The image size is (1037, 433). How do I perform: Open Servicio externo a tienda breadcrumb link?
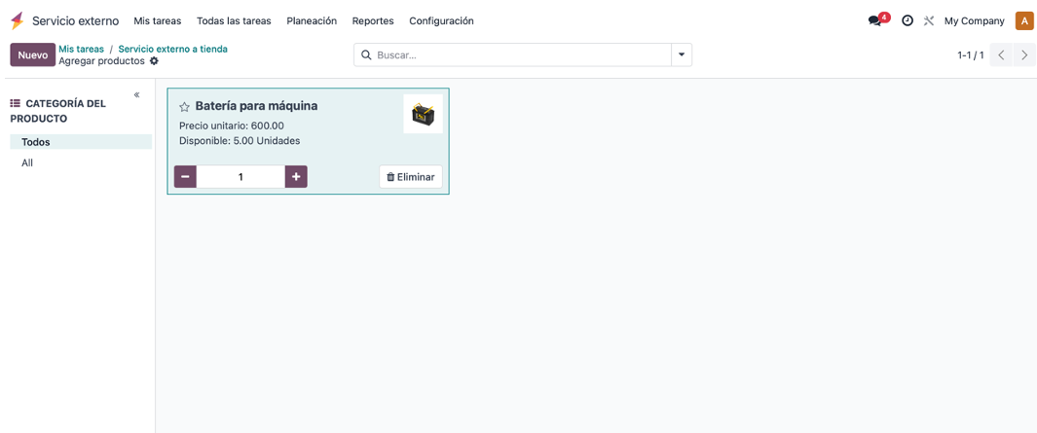click(173, 49)
